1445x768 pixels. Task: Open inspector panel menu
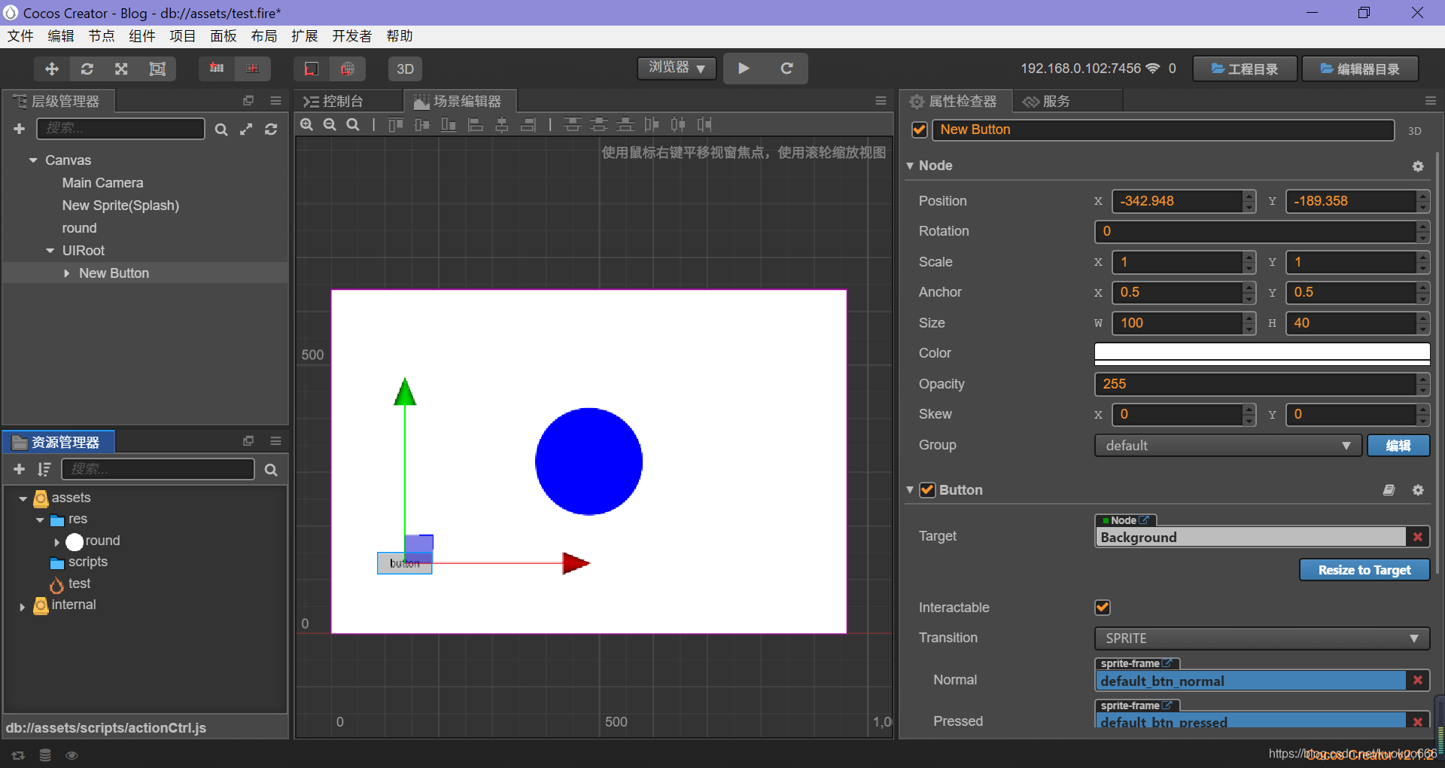click(x=1431, y=101)
